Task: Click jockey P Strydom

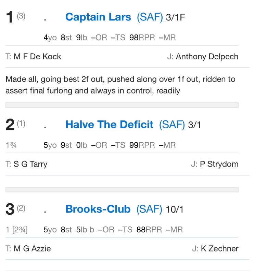Action: pyautogui.click(x=219, y=164)
